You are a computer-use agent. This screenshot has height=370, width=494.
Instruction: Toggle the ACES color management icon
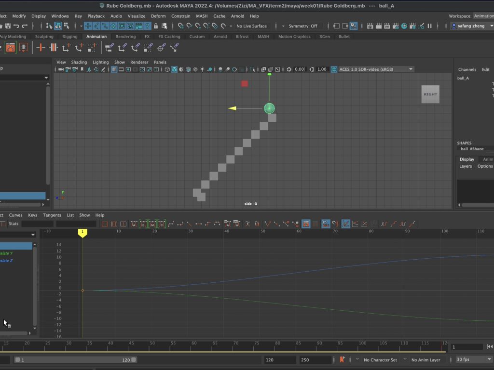(334, 69)
